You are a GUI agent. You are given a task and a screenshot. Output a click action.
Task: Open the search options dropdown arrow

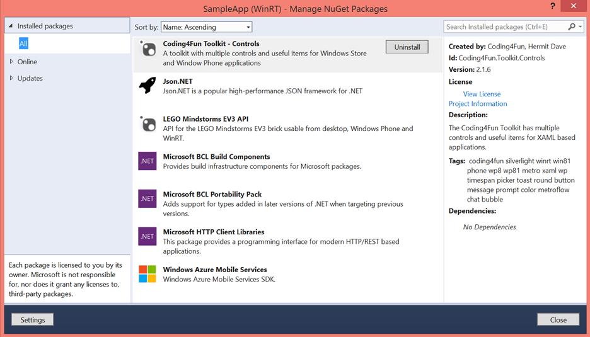point(580,26)
